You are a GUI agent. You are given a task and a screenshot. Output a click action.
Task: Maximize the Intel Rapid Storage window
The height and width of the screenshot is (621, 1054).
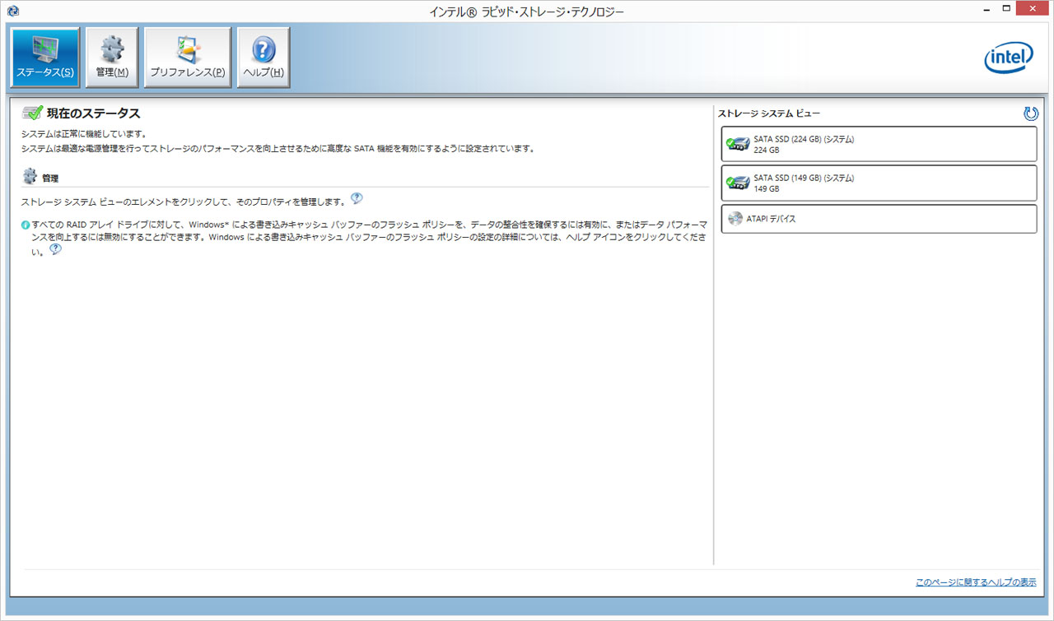[1006, 7]
